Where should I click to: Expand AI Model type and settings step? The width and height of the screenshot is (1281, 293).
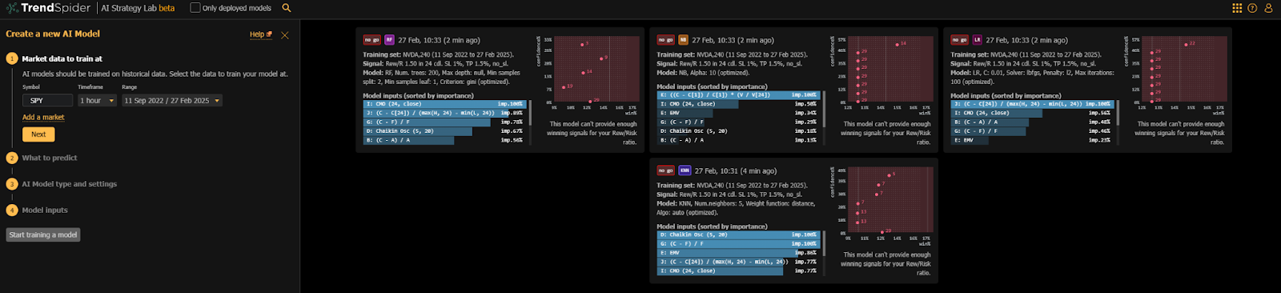click(69, 184)
